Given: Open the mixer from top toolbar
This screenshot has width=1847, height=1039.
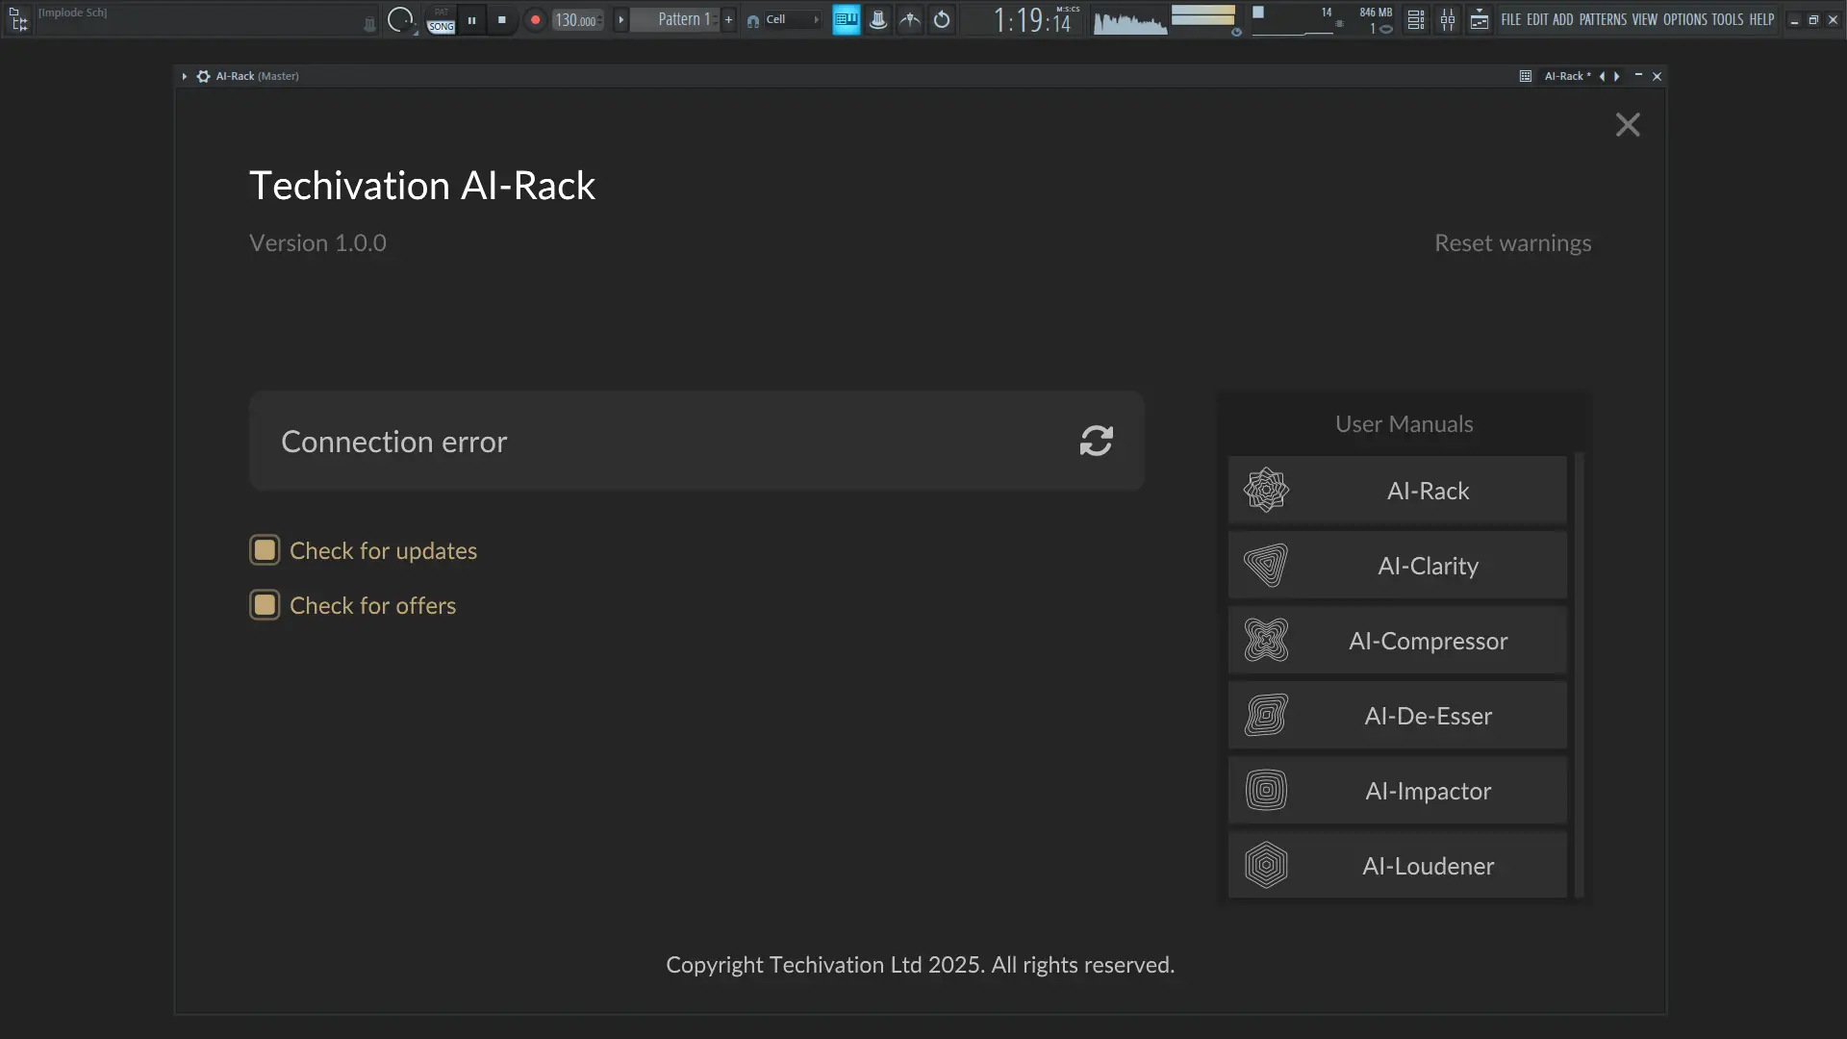Looking at the screenshot, I should coord(1448,19).
